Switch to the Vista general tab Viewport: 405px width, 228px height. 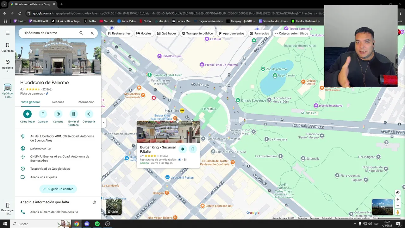coord(30,102)
